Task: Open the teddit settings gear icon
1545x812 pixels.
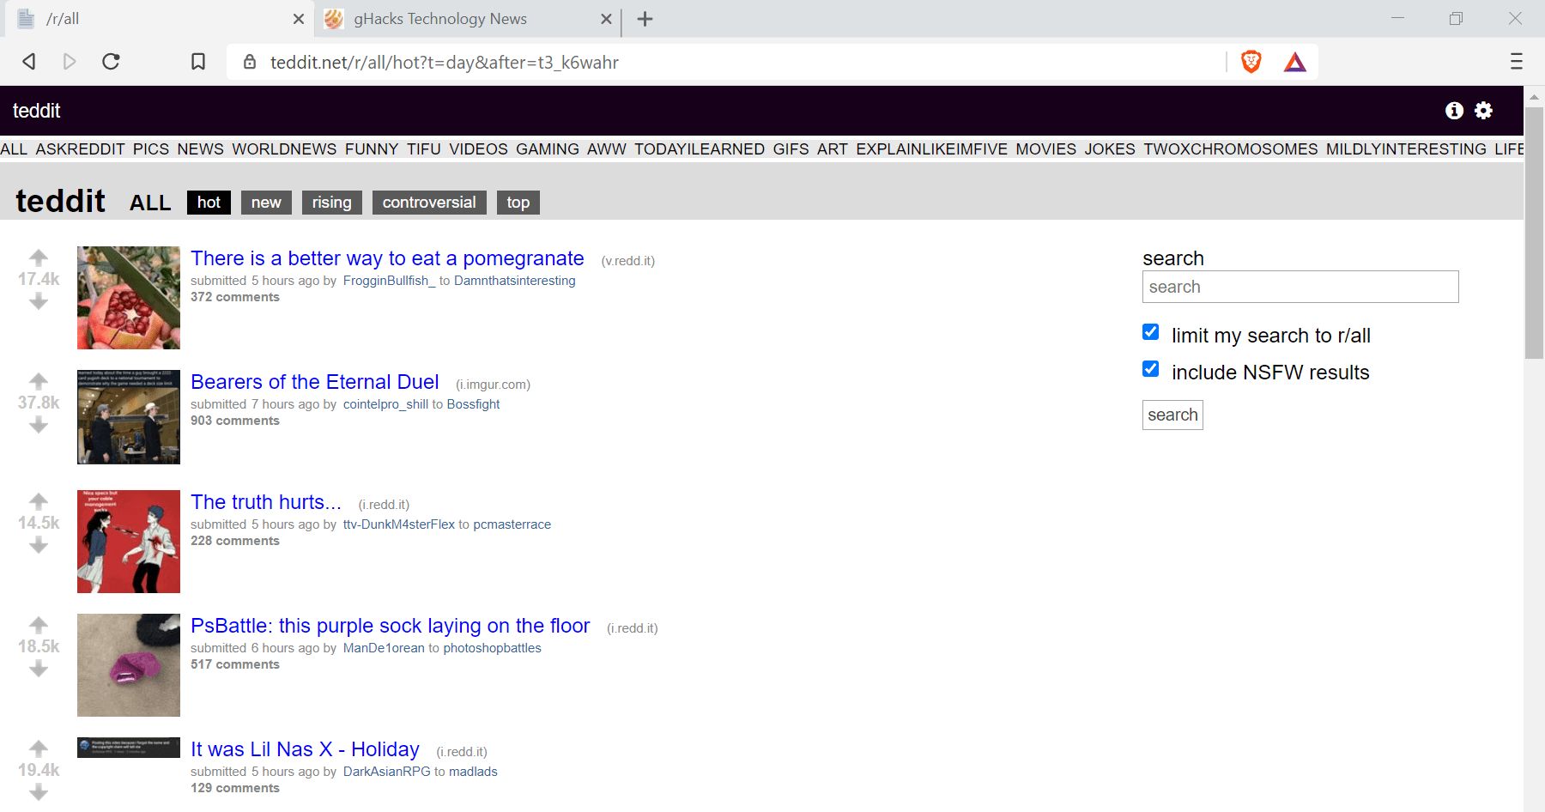Action: [x=1484, y=111]
